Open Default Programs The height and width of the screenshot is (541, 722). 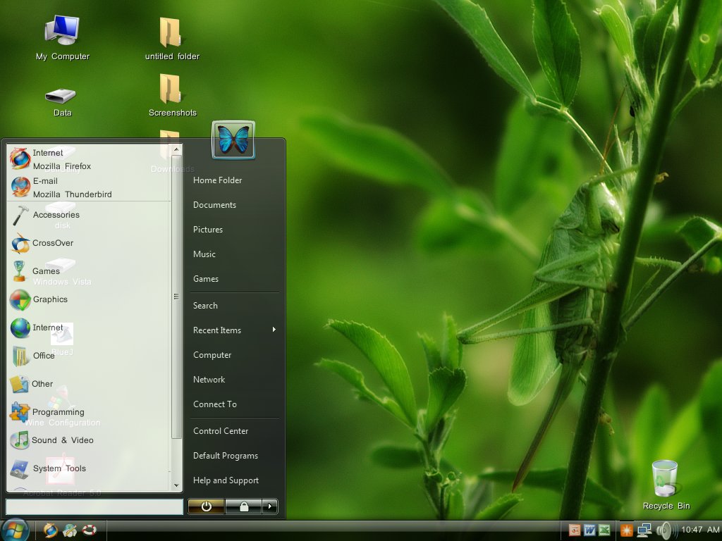point(225,456)
